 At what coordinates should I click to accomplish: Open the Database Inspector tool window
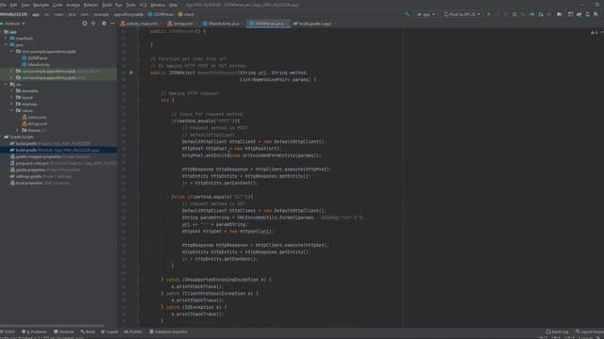click(168, 331)
